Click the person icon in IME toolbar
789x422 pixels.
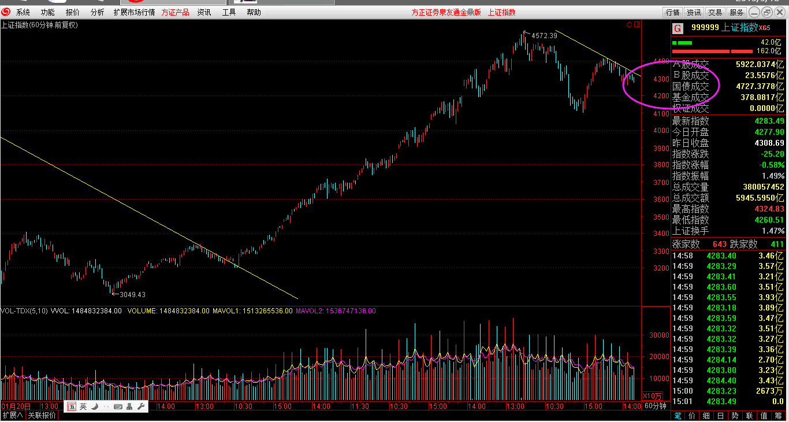pos(129,406)
